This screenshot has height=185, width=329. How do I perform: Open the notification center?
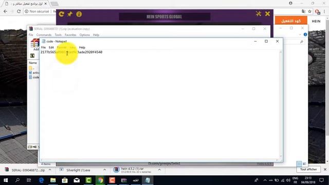[321, 180]
